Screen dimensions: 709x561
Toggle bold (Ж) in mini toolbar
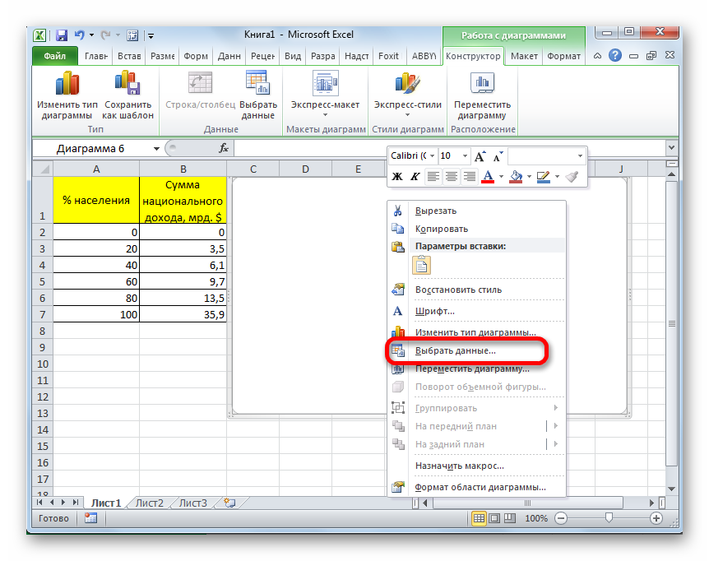397,176
